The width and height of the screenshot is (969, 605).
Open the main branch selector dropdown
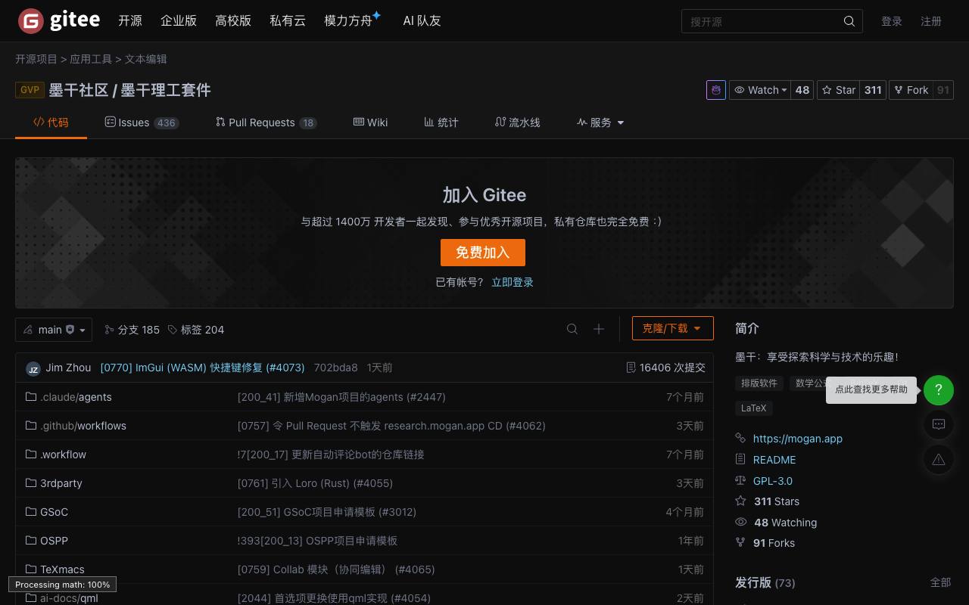coord(54,330)
